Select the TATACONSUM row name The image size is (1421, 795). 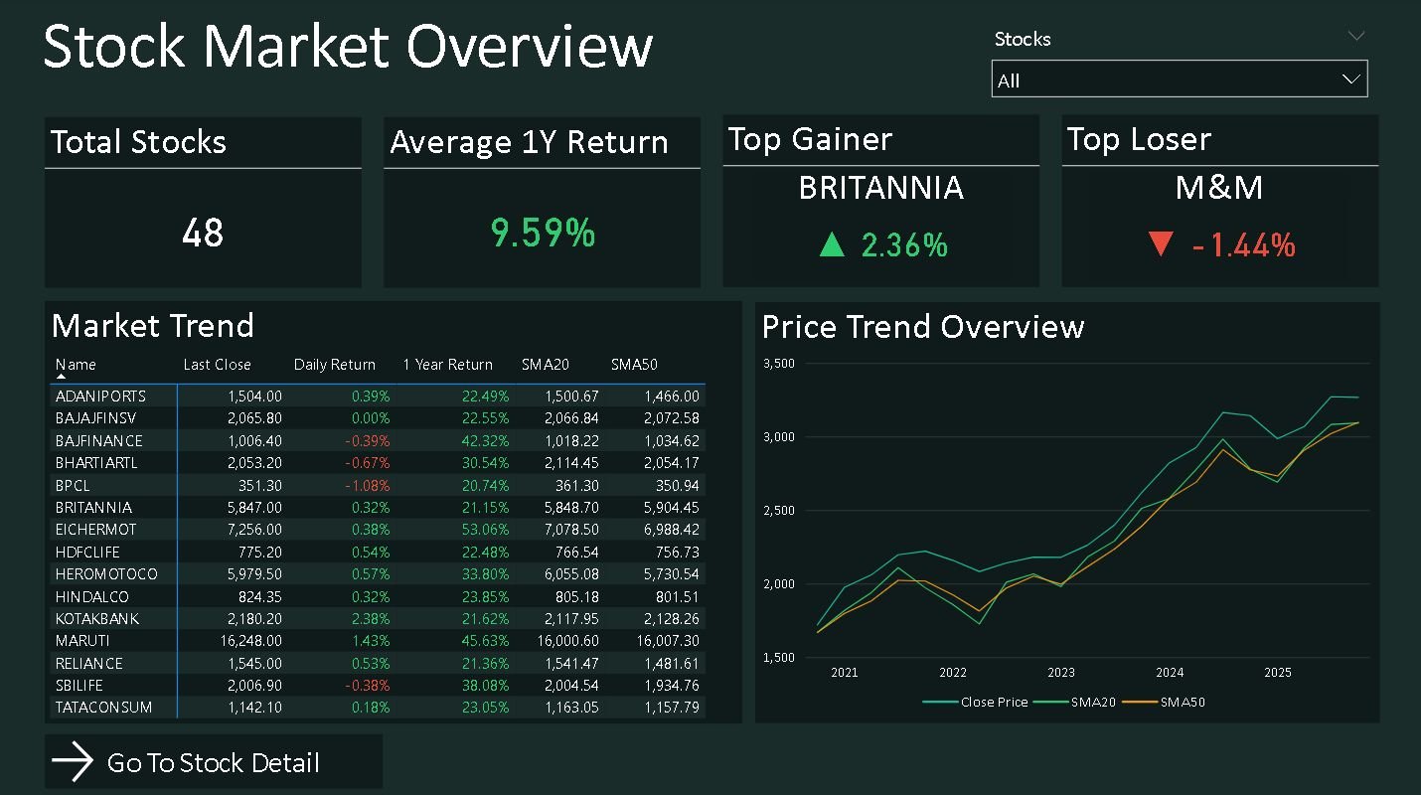104,708
